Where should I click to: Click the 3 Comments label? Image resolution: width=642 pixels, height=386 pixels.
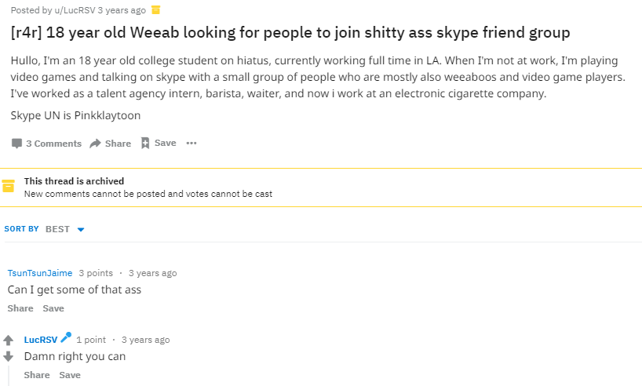point(53,144)
